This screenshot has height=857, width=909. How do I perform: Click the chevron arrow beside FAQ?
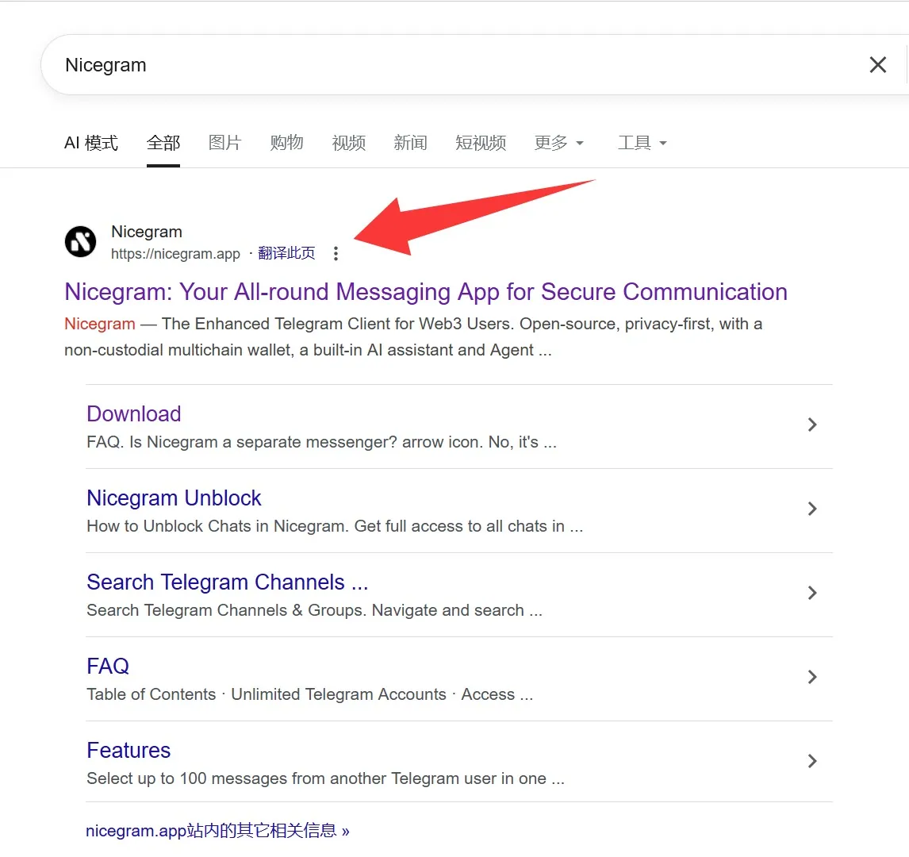click(x=811, y=677)
